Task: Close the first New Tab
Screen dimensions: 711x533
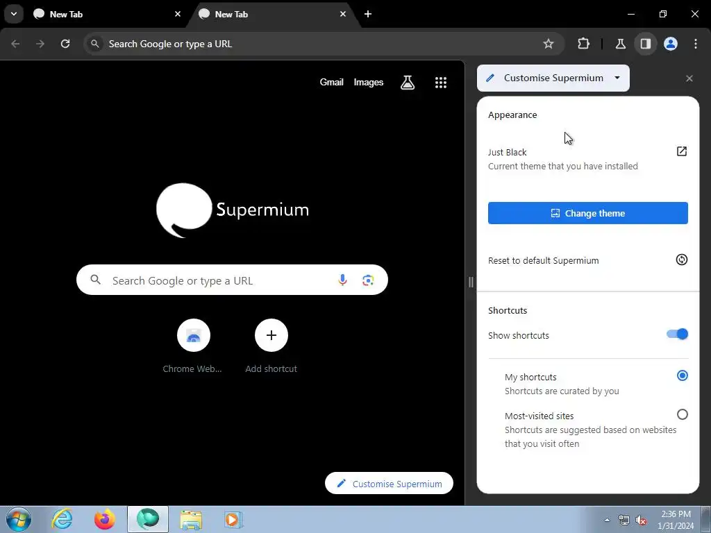Action: [x=178, y=14]
